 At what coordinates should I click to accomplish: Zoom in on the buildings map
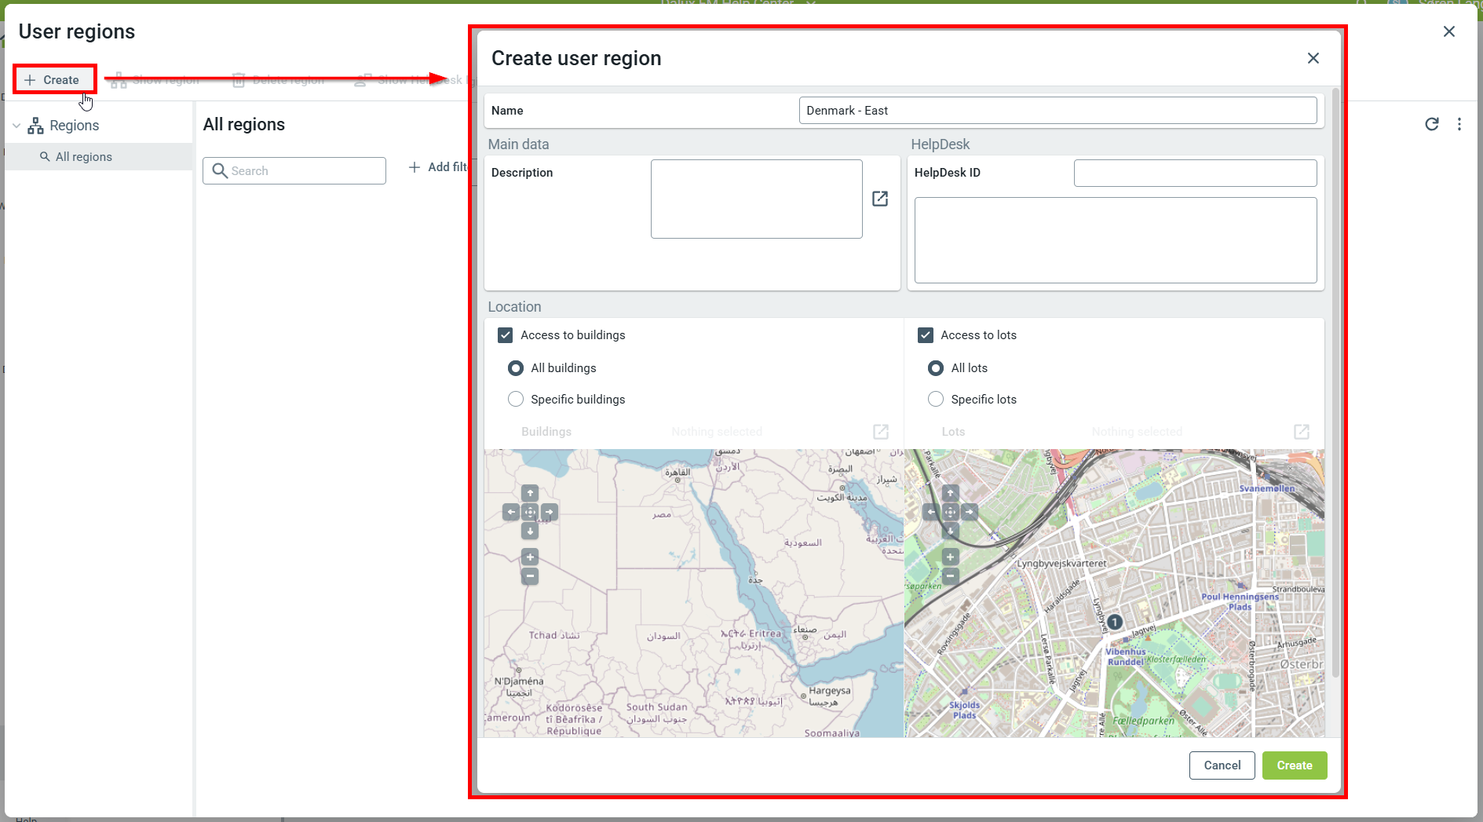(x=530, y=557)
